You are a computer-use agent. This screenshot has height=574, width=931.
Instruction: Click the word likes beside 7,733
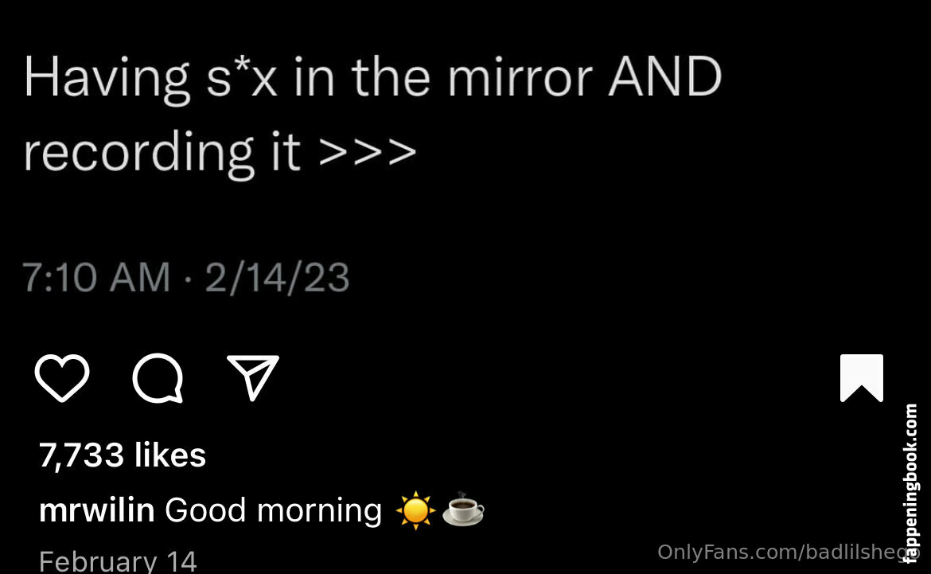point(170,455)
